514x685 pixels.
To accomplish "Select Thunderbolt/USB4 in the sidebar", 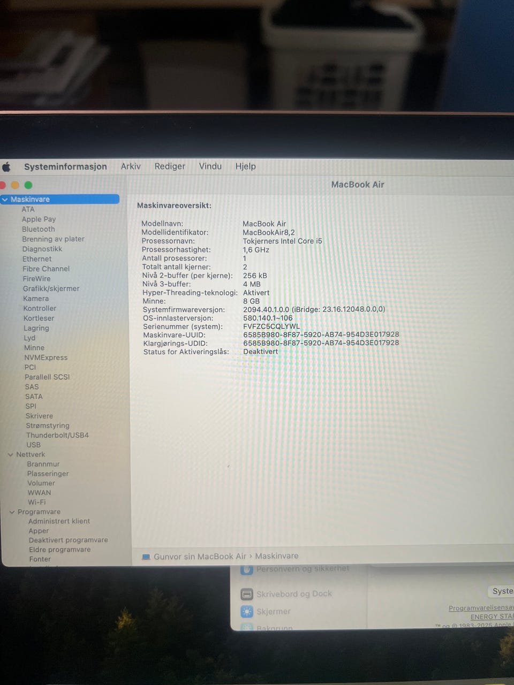I will (x=57, y=435).
